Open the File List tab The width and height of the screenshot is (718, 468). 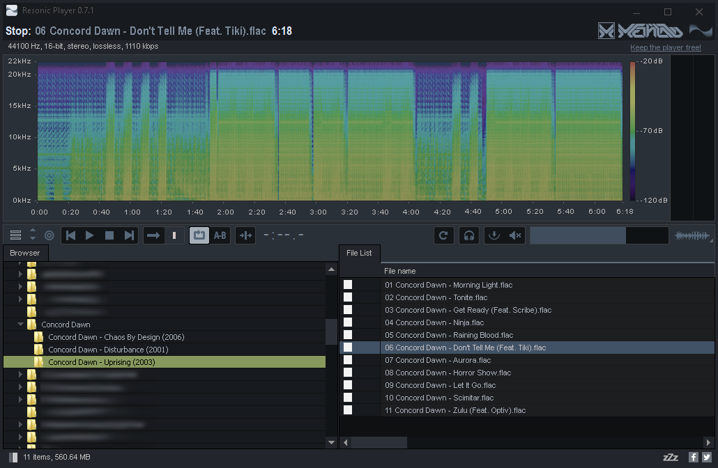click(x=359, y=253)
